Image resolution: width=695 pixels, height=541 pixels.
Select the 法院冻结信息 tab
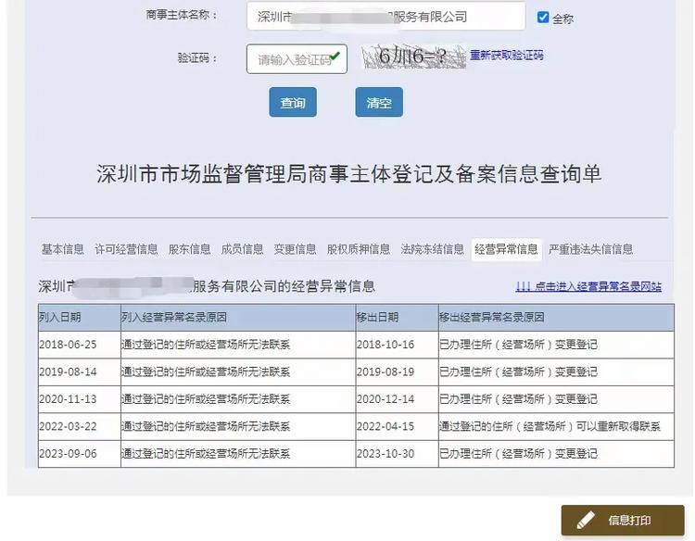tap(432, 249)
